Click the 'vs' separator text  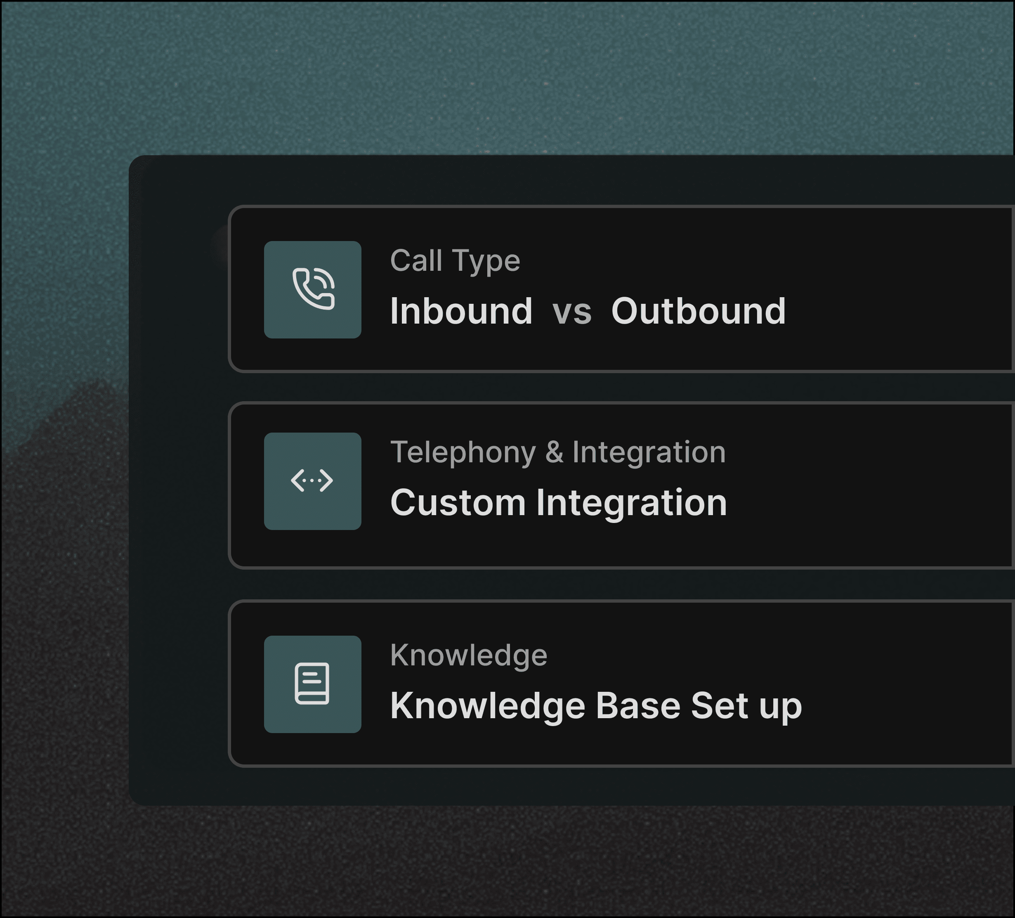point(571,312)
